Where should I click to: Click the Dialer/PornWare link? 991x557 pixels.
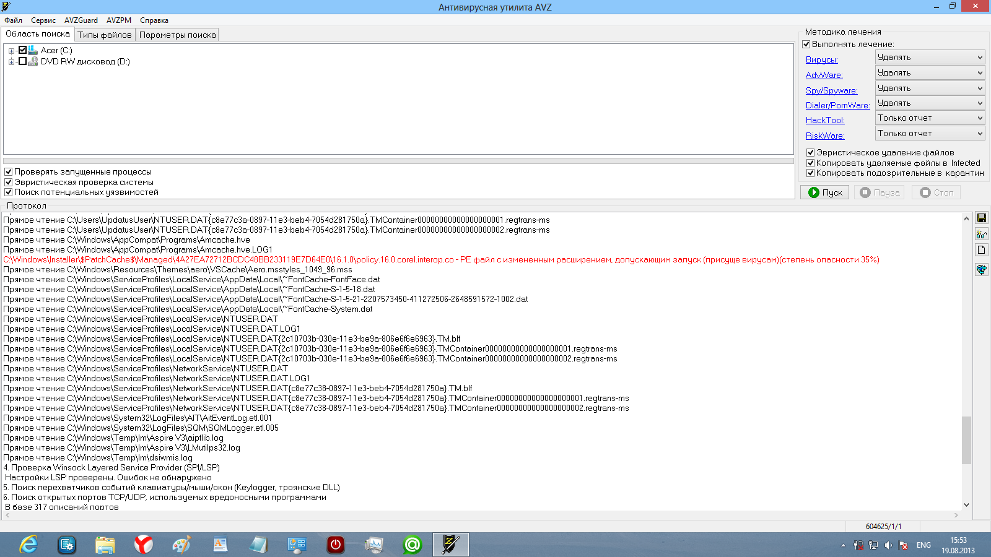coord(838,106)
